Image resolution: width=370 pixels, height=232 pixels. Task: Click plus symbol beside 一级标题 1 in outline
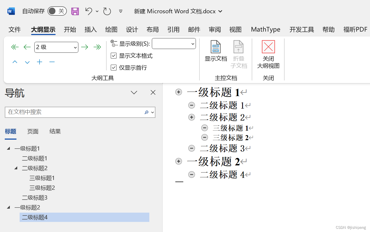point(179,92)
